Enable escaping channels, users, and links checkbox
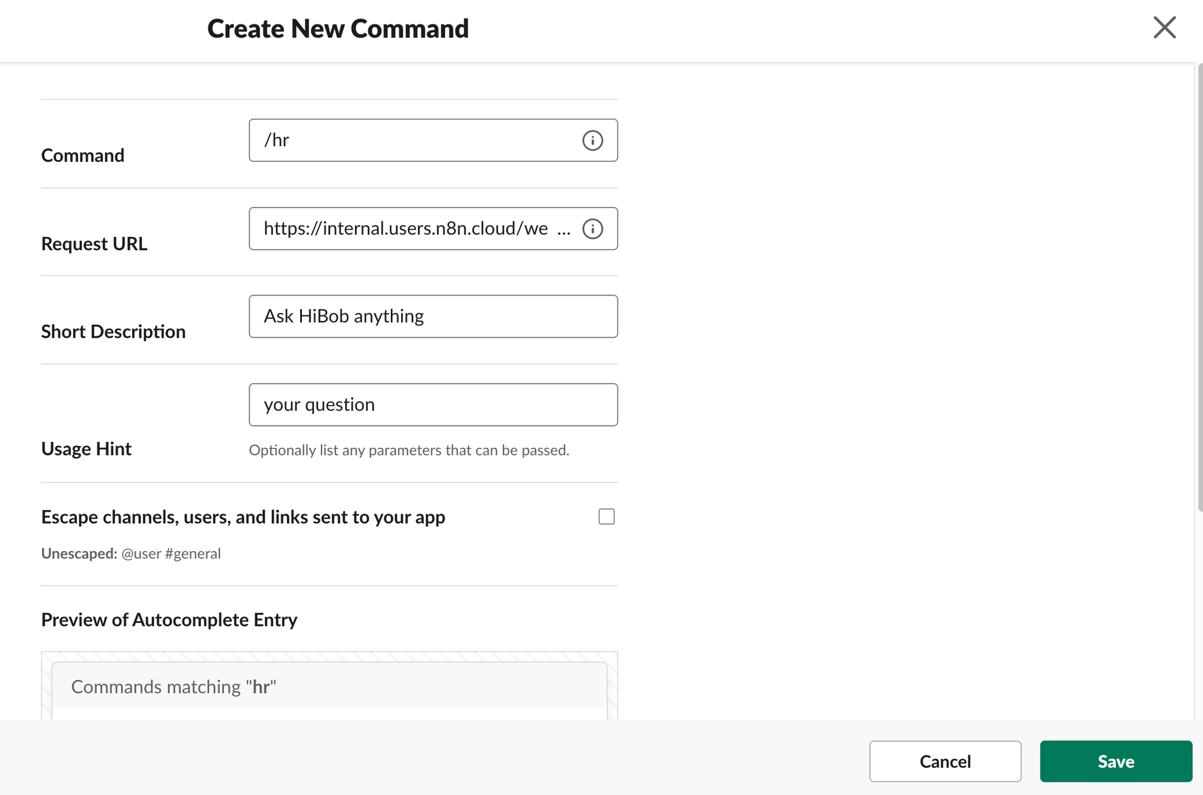1203x795 pixels. coord(606,516)
